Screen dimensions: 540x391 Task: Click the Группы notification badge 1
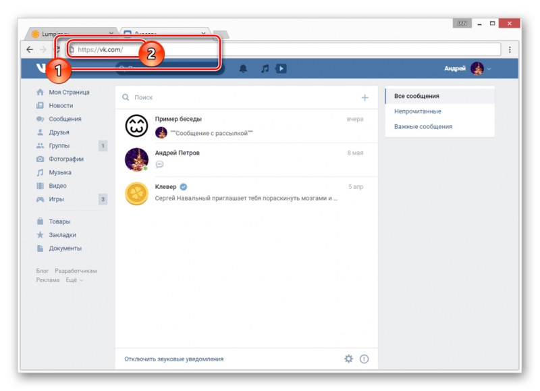[103, 146]
